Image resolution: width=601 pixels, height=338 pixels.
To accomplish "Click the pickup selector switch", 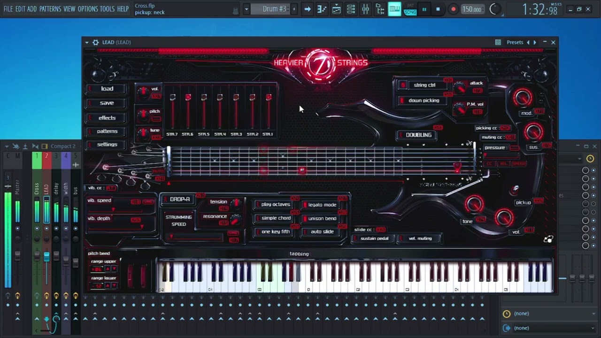I will tap(516, 190).
